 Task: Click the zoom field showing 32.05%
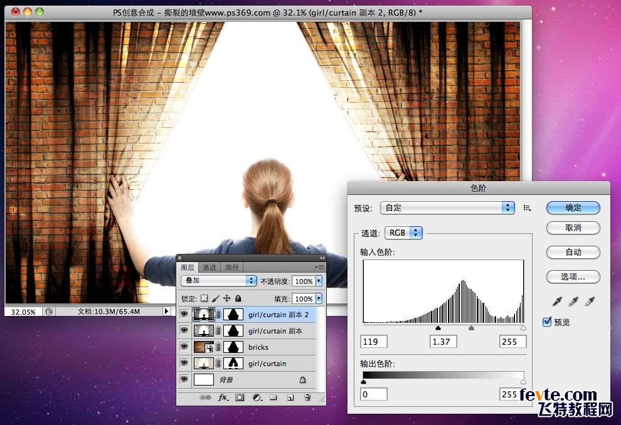coord(23,312)
